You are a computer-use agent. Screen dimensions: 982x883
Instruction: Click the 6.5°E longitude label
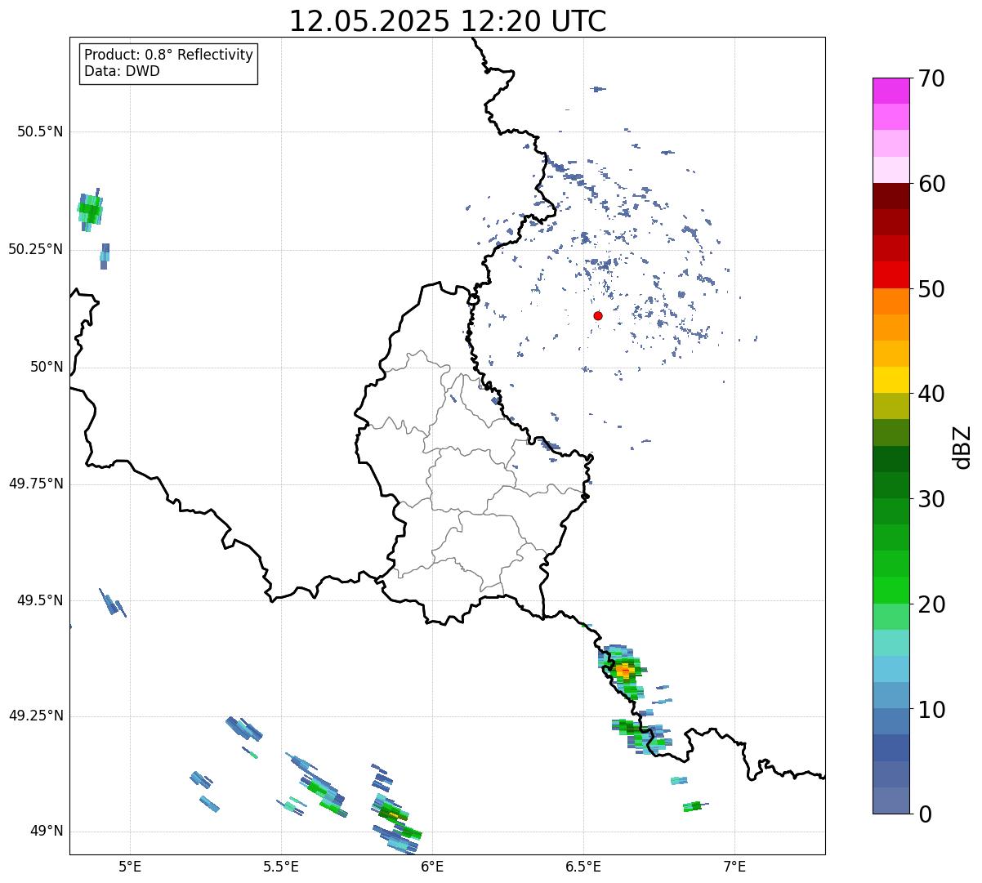click(583, 867)
